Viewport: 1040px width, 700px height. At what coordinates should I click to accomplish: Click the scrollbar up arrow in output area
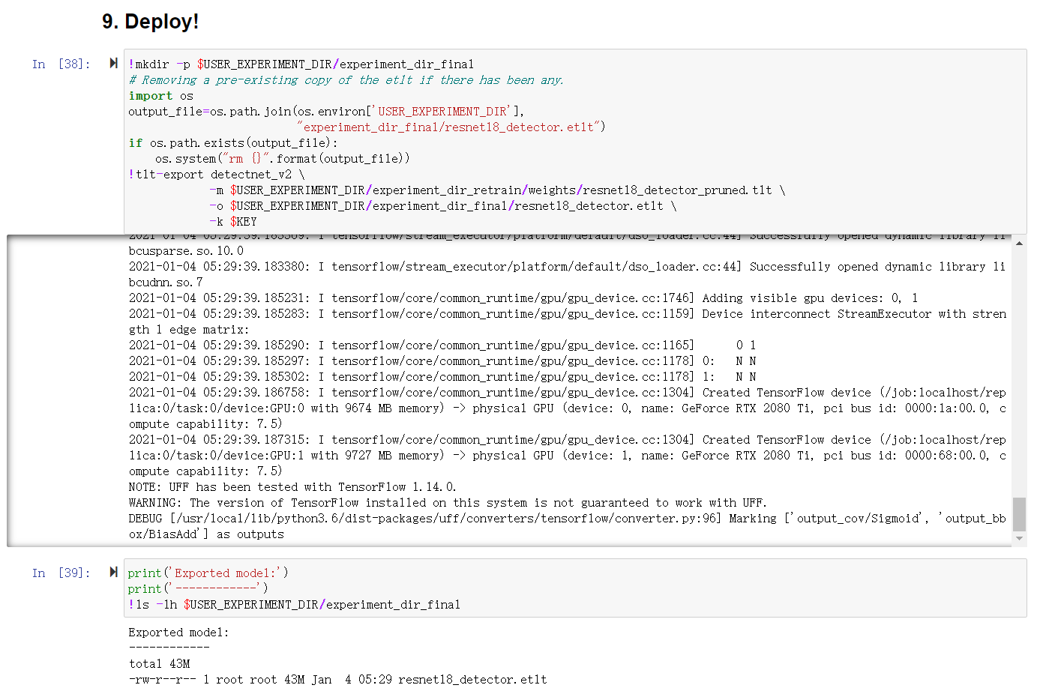click(x=1018, y=243)
